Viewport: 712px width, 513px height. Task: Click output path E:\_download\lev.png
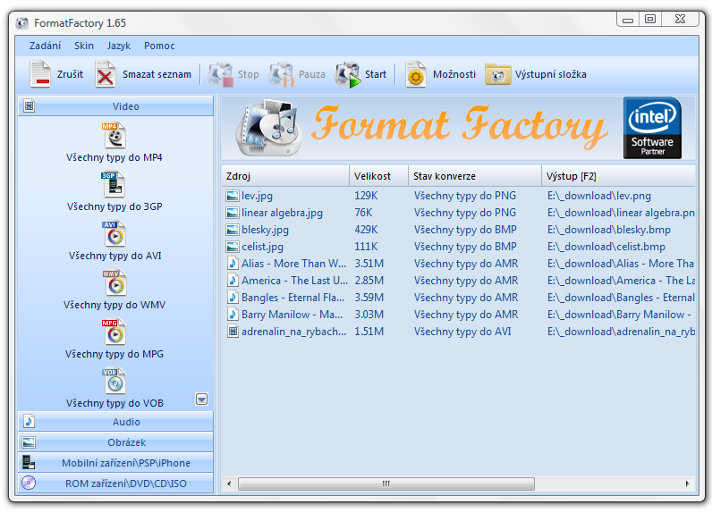(x=599, y=196)
